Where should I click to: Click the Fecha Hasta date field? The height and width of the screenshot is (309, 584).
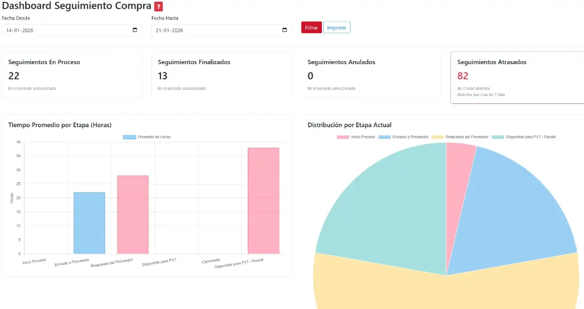click(x=214, y=30)
